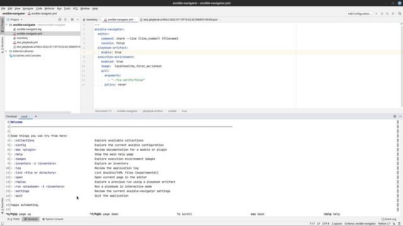Open the Navigate menu
403x226 pixels.
pos(28,8)
